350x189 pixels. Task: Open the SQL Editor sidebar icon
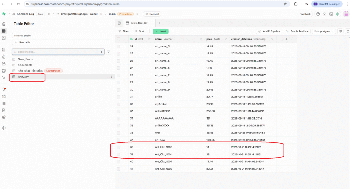pos(4,38)
